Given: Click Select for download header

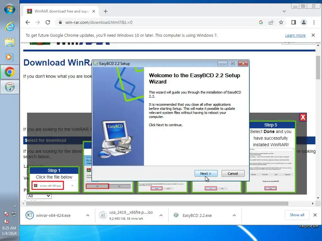Looking at the screenshot, I should pyautogui.click(x=46, y=140).
